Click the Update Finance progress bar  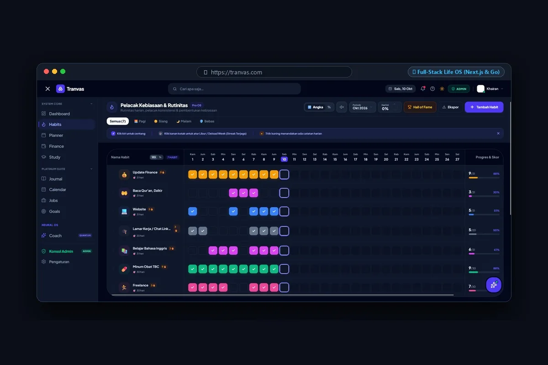[484, 178]
